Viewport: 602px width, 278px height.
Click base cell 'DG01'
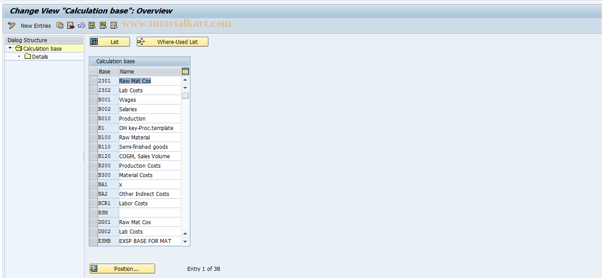coord(108,222)
